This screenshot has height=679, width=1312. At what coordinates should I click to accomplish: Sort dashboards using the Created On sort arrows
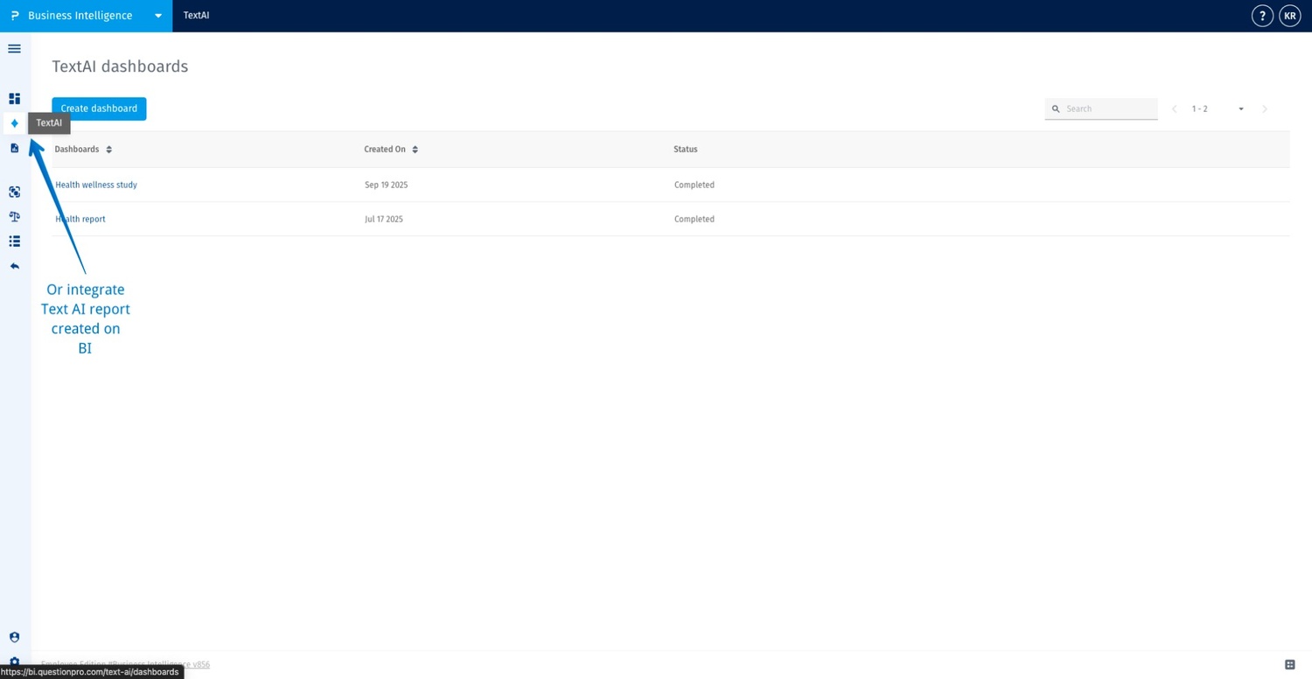coord(415,149)
